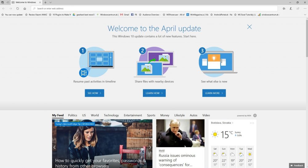Open WinMagazine.cz favorite
Screen dimensions: 308x168
coord(197,15)
